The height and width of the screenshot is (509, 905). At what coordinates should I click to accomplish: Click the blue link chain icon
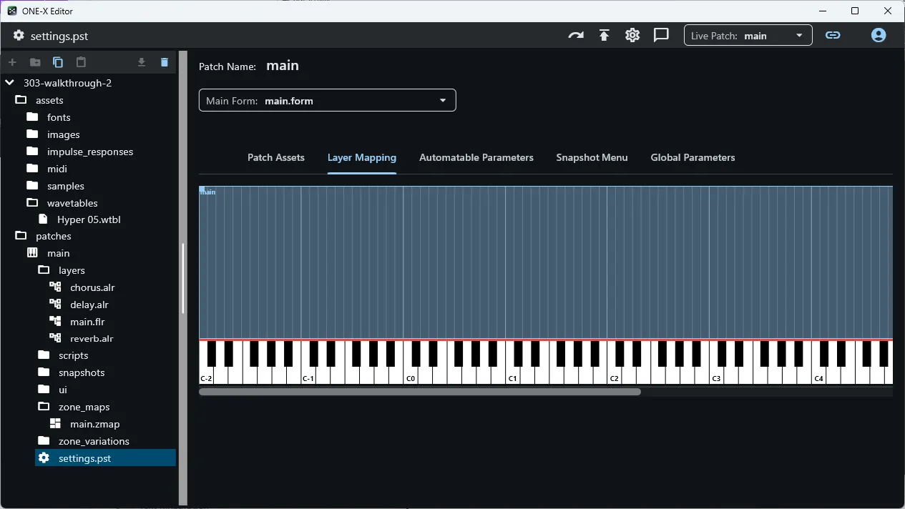coord(833,35)
